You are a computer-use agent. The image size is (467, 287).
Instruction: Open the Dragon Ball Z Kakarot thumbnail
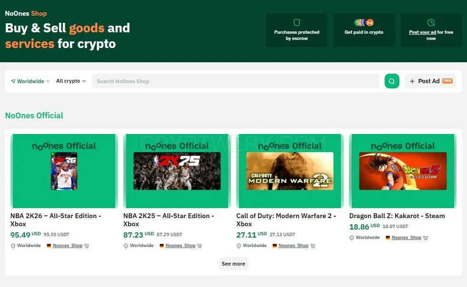(403, 171)
